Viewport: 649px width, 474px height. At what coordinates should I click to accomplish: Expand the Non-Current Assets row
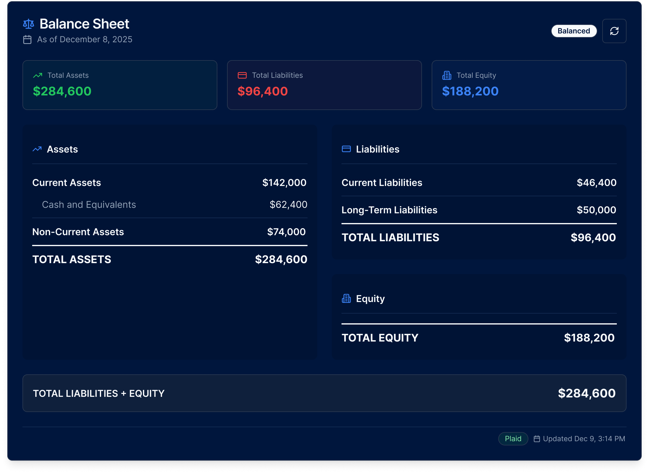click(169, 232)
